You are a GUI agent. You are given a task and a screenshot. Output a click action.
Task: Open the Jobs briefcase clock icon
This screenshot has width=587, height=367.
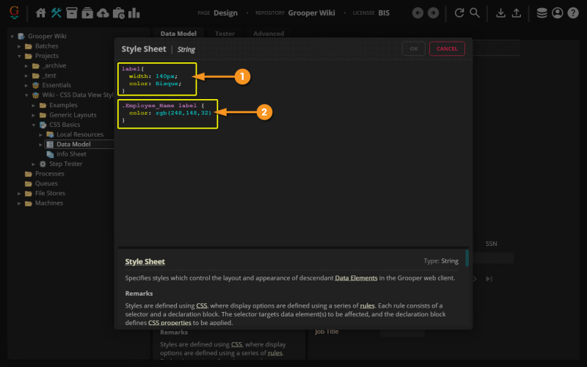coord(119,13)
